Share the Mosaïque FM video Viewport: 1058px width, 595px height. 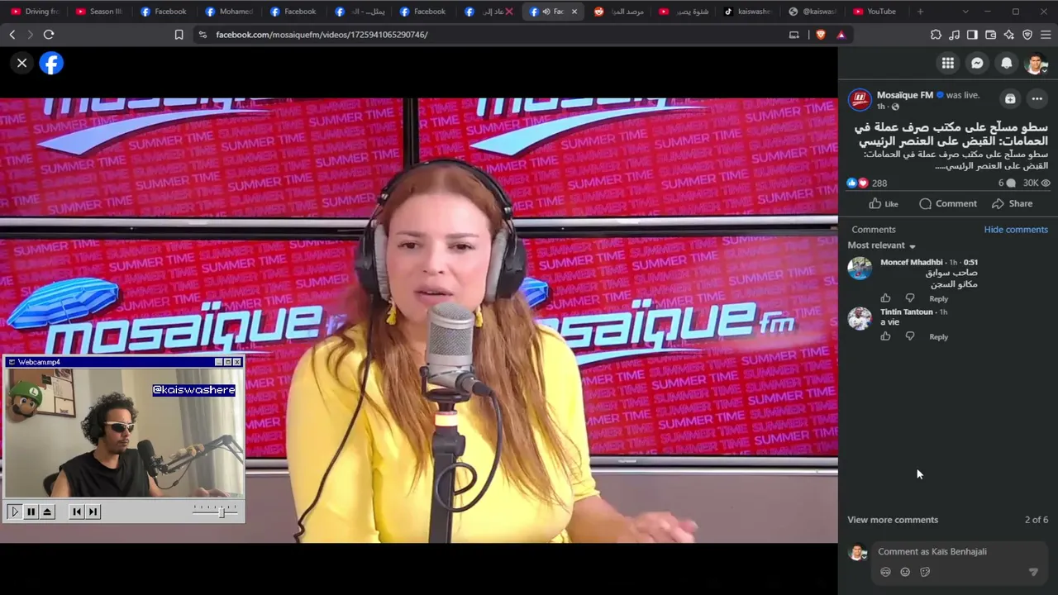tap(1013, 203)
